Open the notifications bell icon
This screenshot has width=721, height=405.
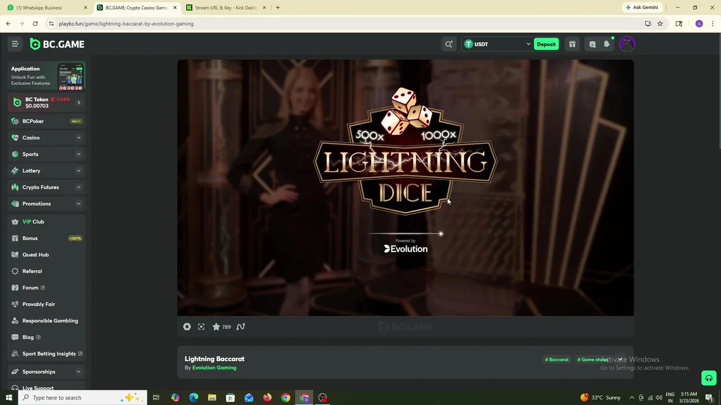point(607,44)
